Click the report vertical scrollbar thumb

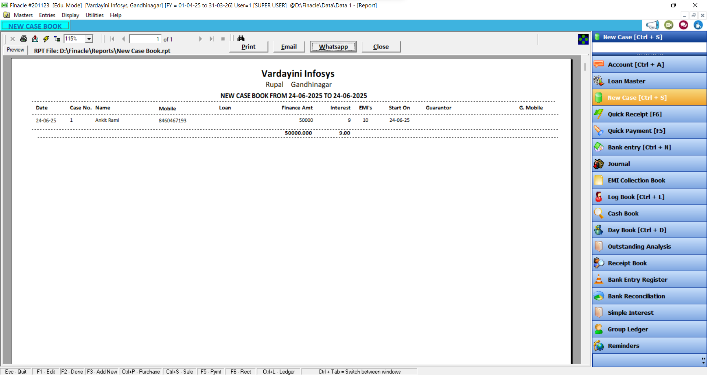(x=585, y=67)
